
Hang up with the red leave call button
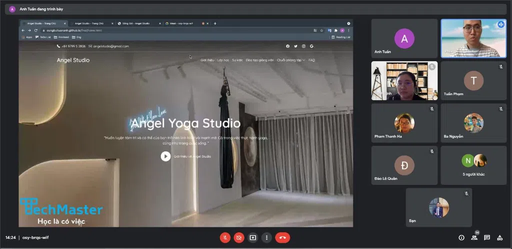coord(282,238)
